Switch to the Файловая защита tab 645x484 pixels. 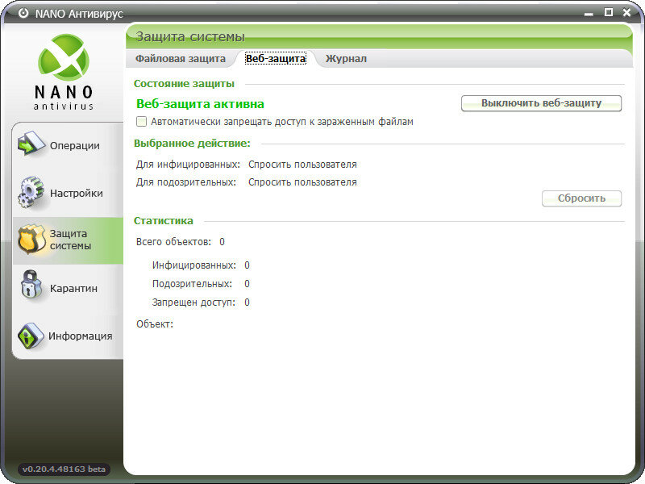point(180,59)
